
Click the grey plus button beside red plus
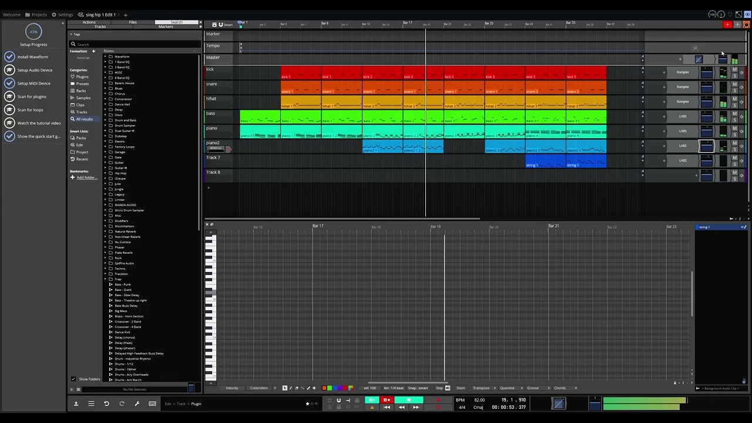point(737,25)
